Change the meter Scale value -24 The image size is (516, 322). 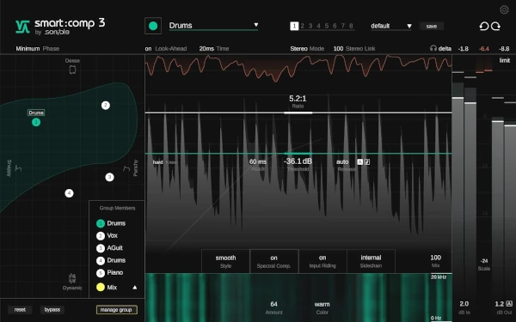coord(483,261)
